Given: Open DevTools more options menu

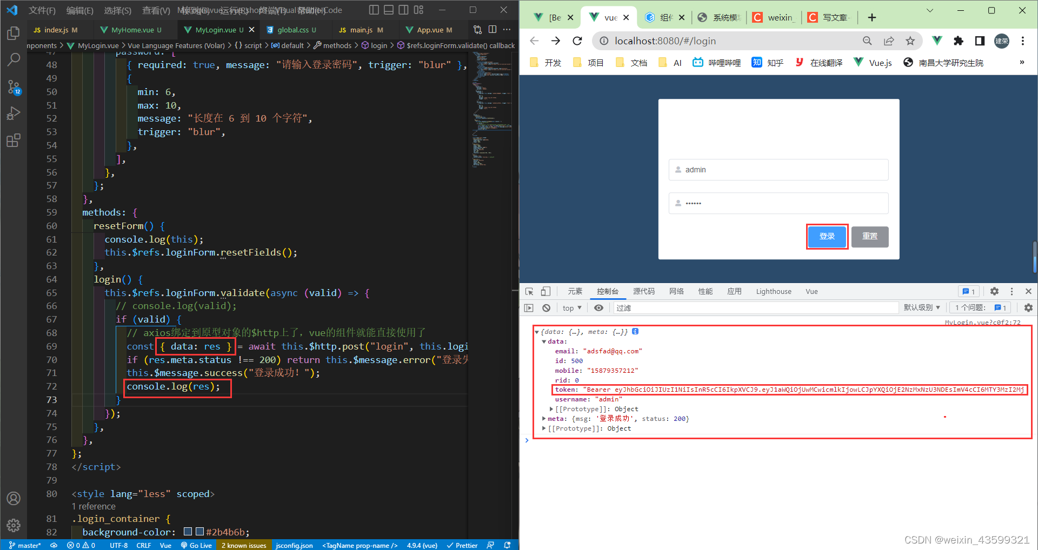Looking at the screenshot, I should point(1012,292).
